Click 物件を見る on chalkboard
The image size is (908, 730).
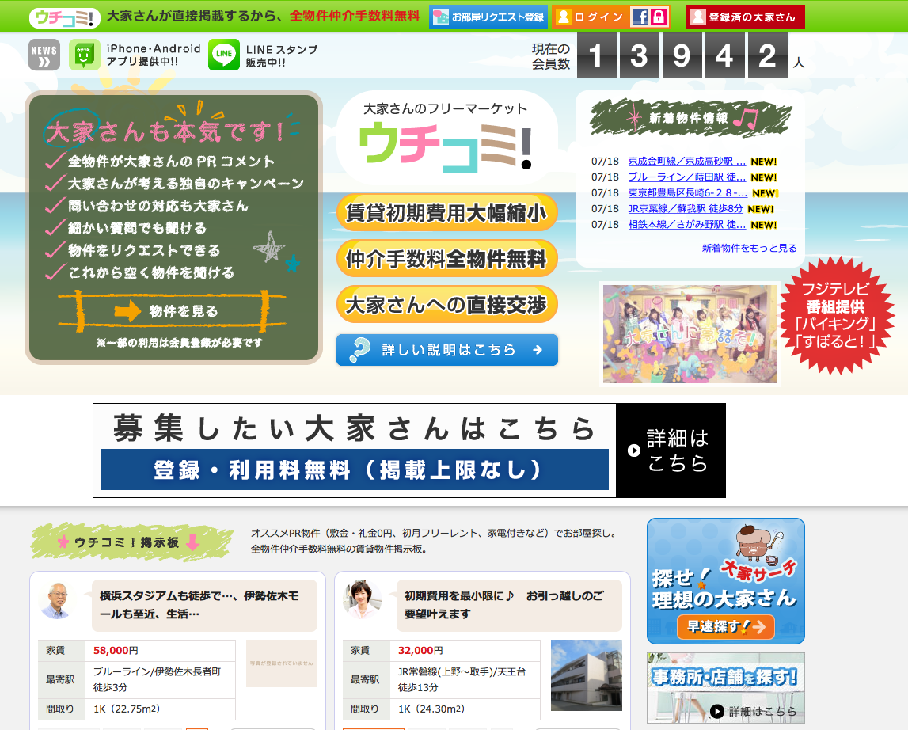[x=172, y=311]
